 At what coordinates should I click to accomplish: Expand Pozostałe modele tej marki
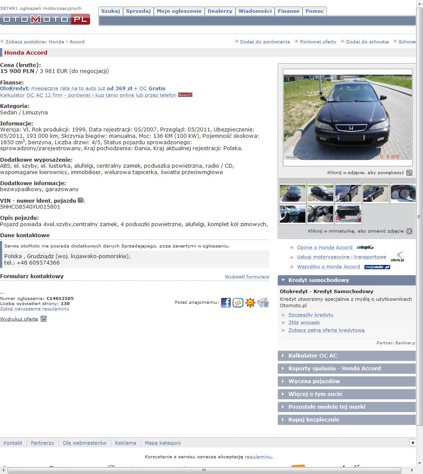click(347, 407)
